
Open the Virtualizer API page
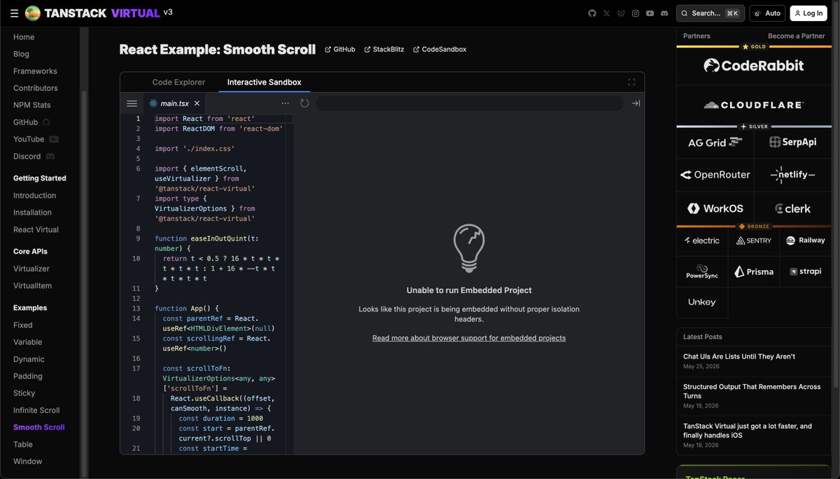point(31,269)
